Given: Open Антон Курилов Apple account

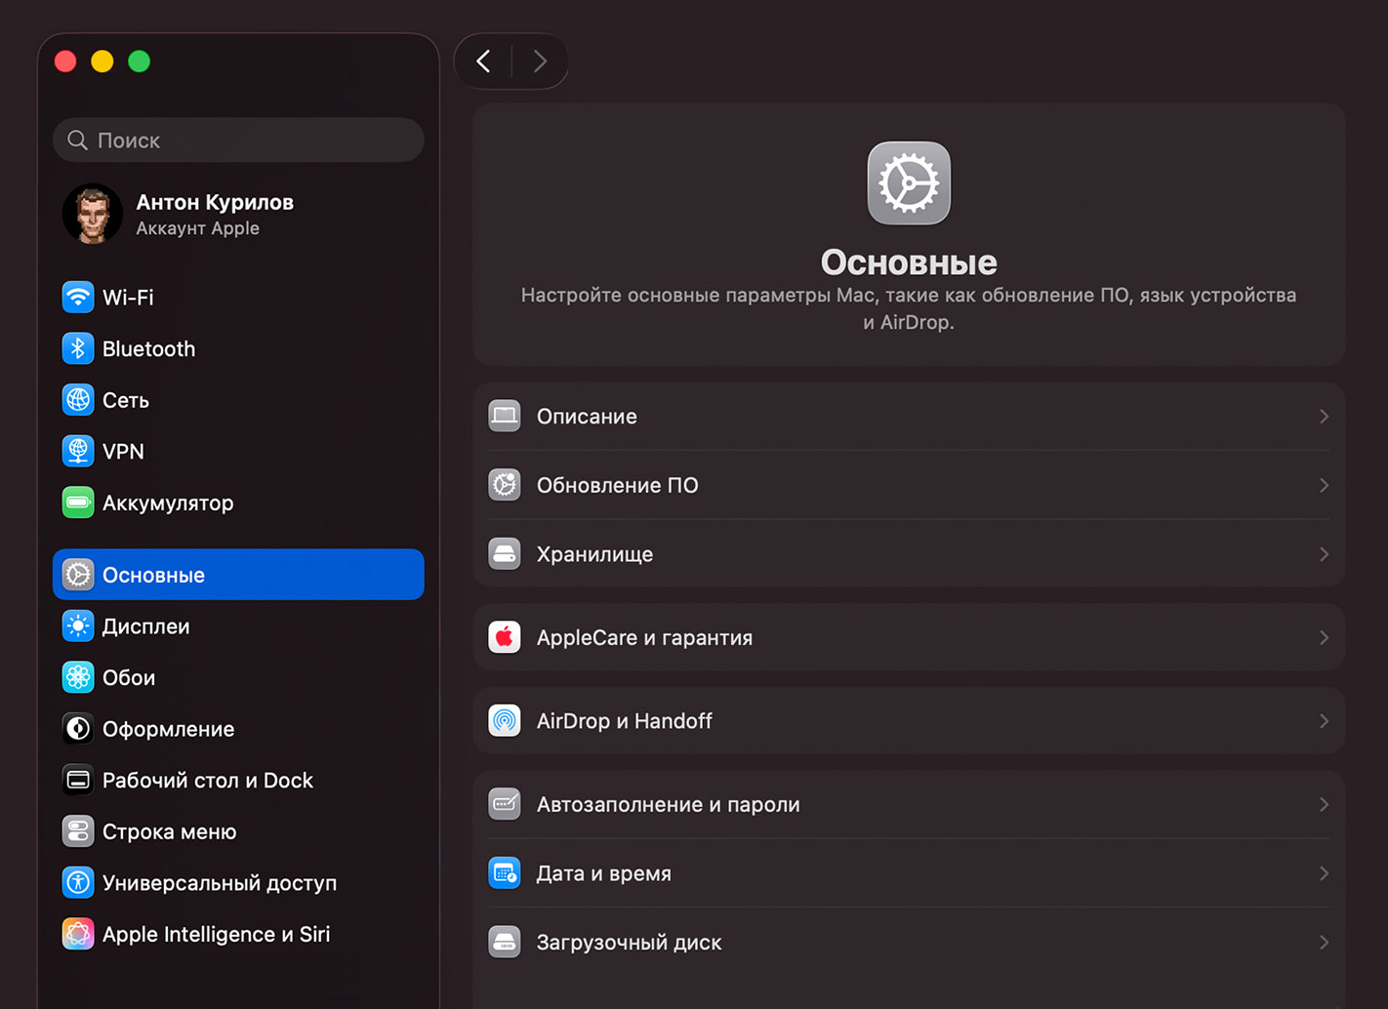Looking at the screenshot, I should click(x=214, y=214).
